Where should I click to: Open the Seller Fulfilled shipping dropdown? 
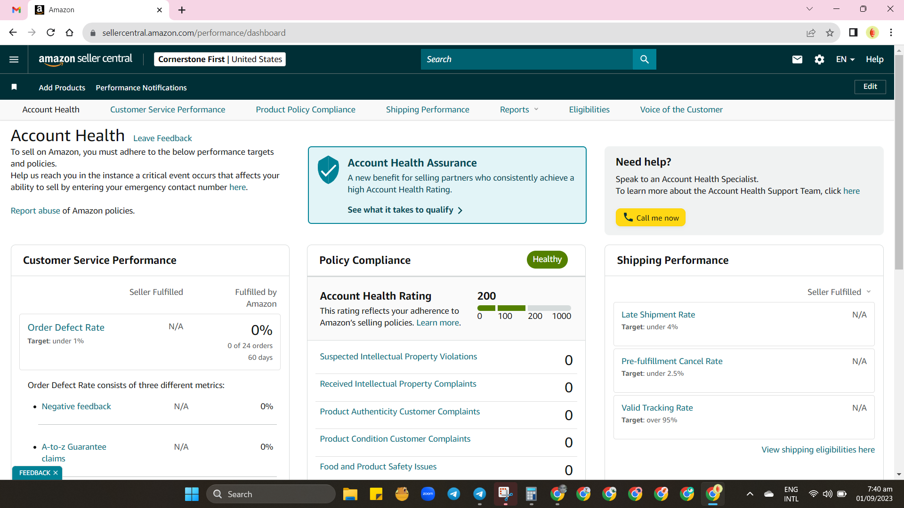(x=839, y=292)
